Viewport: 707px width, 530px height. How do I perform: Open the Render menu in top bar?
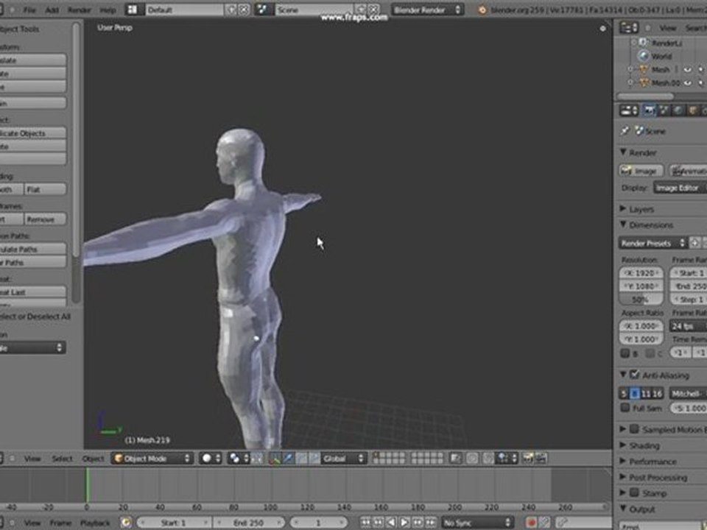coord(80,10)
